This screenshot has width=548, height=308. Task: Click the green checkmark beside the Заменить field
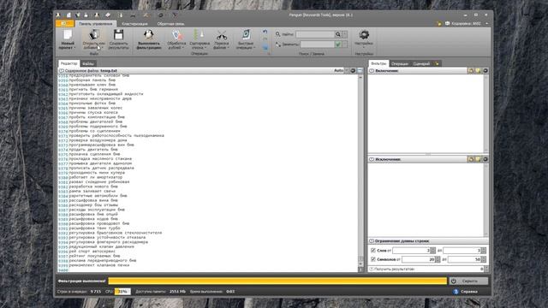point(337,44)
